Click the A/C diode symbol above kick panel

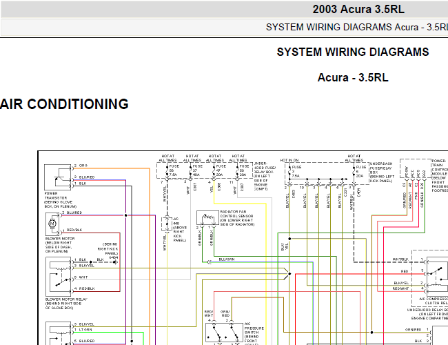167,224
